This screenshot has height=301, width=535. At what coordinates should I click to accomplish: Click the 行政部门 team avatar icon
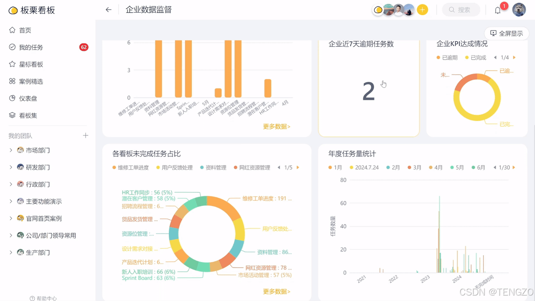pos(20,184)
